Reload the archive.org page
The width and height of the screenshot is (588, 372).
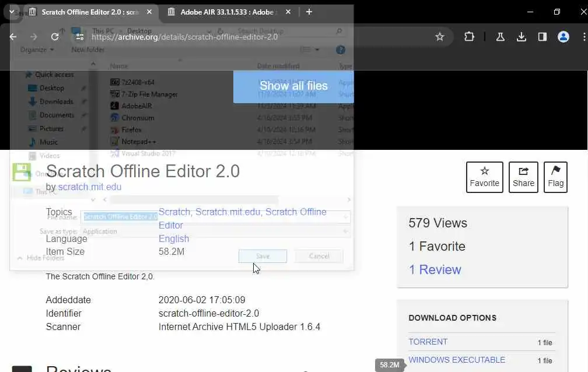(55, 37)
